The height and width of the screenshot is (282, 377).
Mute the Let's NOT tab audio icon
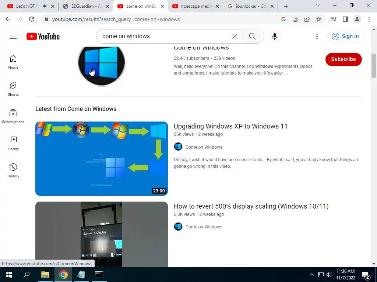[x=45, y=6]
